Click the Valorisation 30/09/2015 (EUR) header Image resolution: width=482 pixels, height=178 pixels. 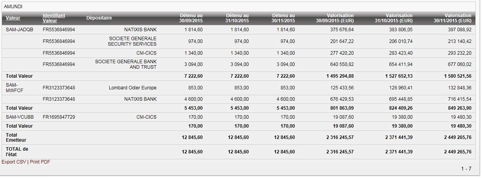(x=335, y=18)
